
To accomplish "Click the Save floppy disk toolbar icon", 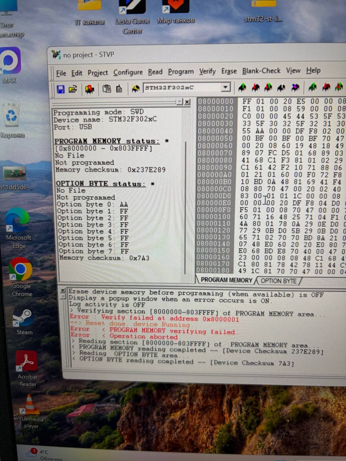I will click(61, 89).
